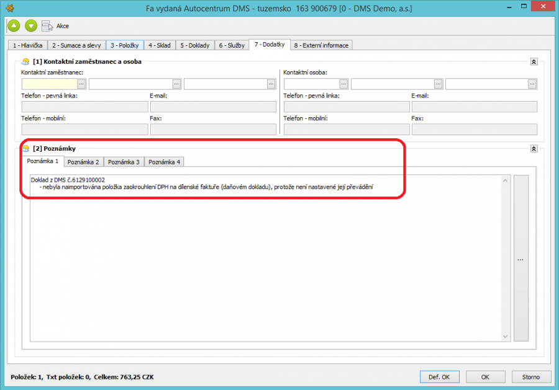
Task: Click the green up arrow icon
Action: click(14, 25)
